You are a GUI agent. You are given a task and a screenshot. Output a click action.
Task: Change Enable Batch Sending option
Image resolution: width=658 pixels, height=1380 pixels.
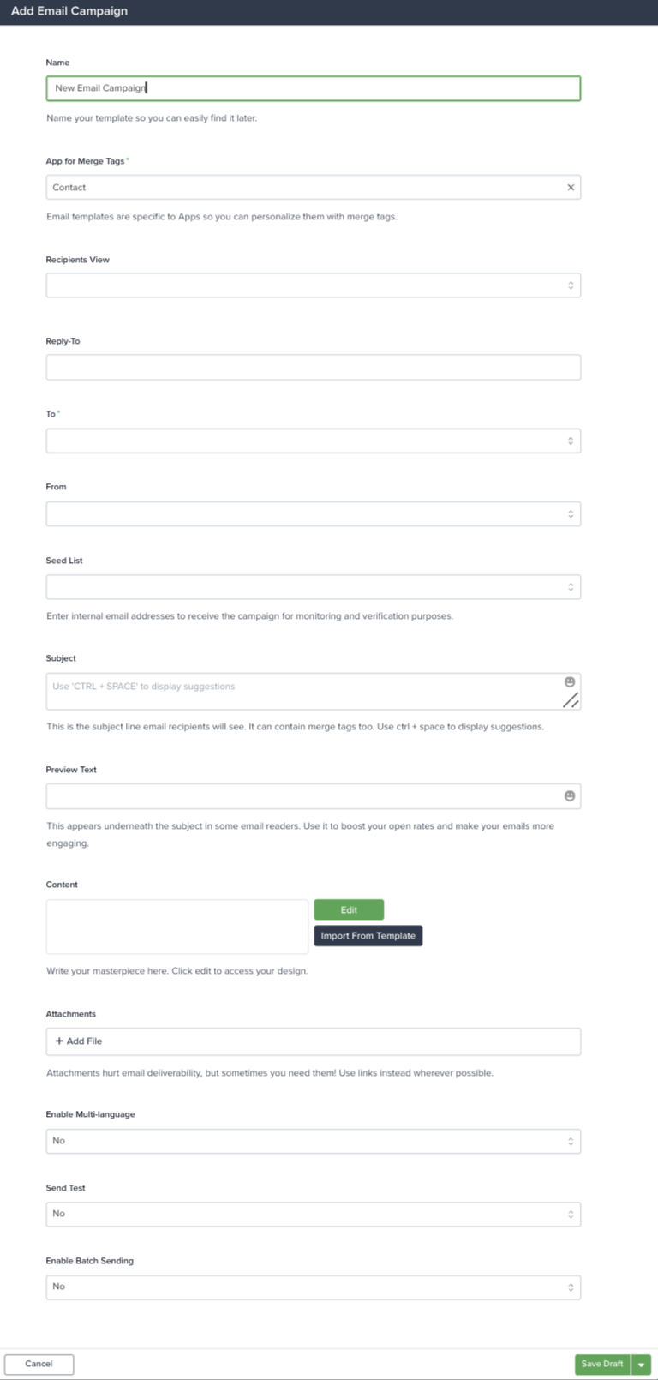(314, 1287)
